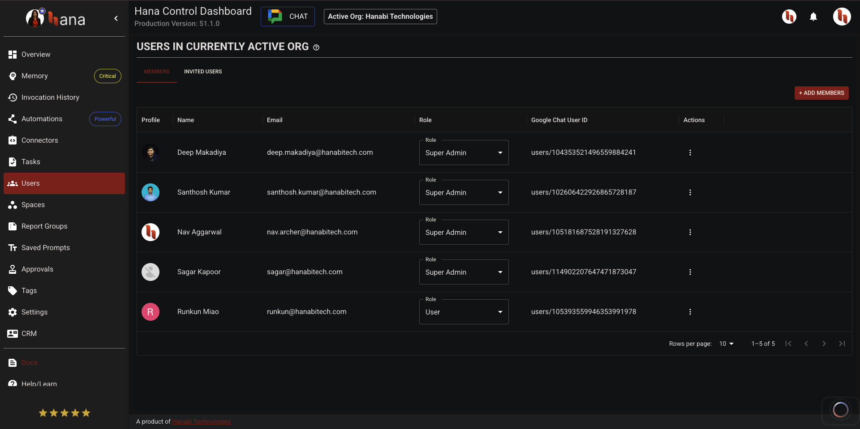The width and height of the screenshot is (860, 429).
Task: Open role dropdown for Deep Makadiya
Action: [464, 153]
